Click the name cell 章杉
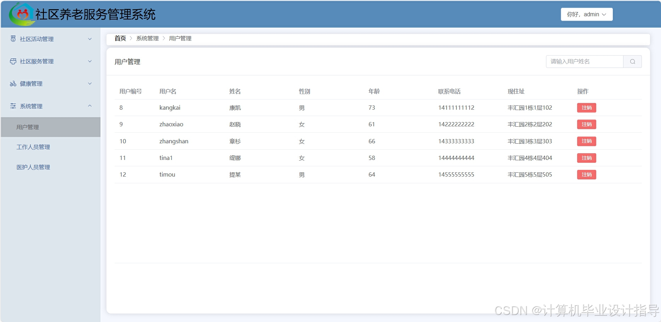The width and height of the screenshot is (661, 322). pos(235,141)
